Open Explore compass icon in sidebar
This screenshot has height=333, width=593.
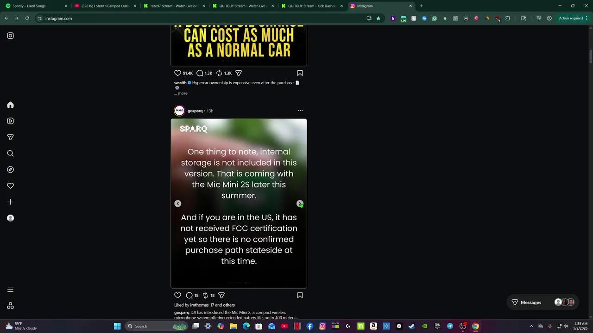[x=10, y=170]
